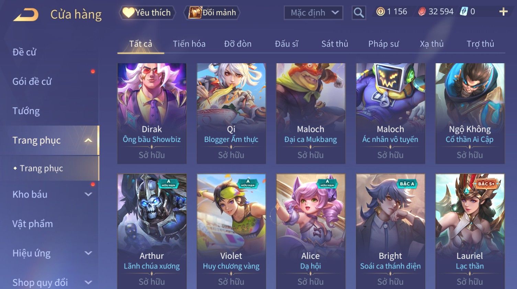Tap the golden back arrow icon
Viewport: 517px width, 289px height.
click(x=25, y=14)
